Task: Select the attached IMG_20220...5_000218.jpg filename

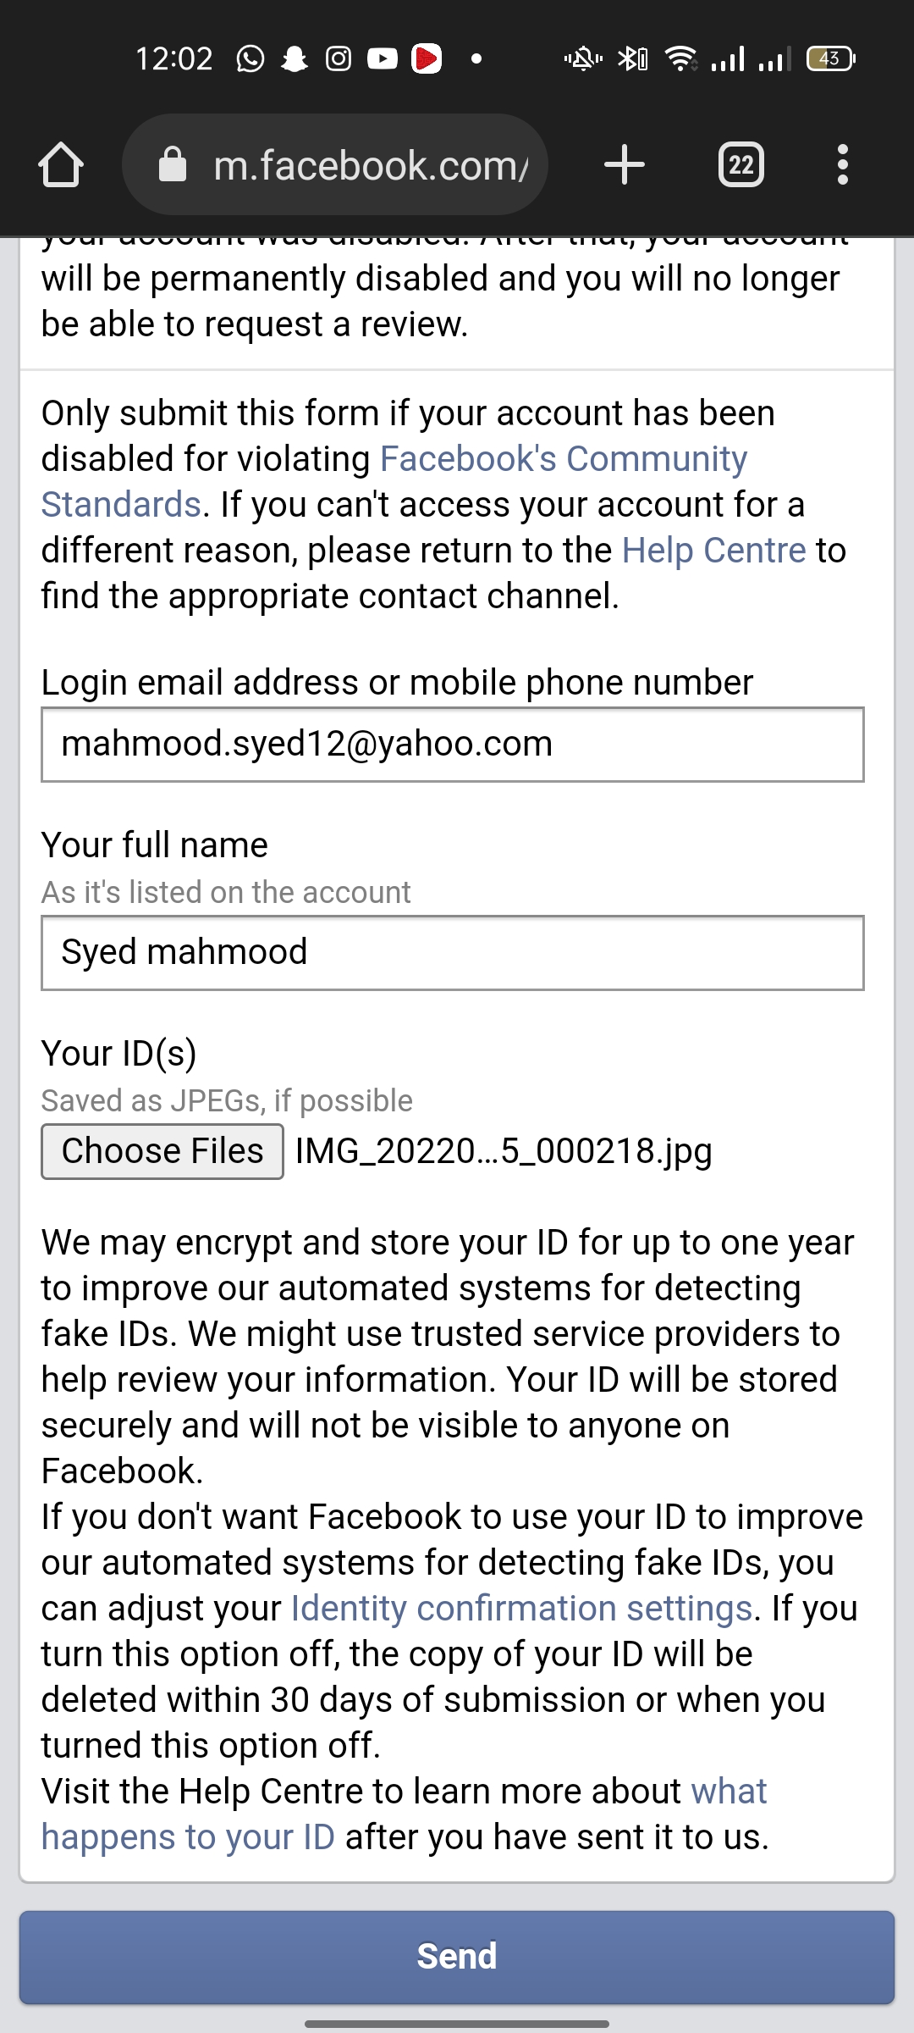Action: click(x=503, y=1150)
